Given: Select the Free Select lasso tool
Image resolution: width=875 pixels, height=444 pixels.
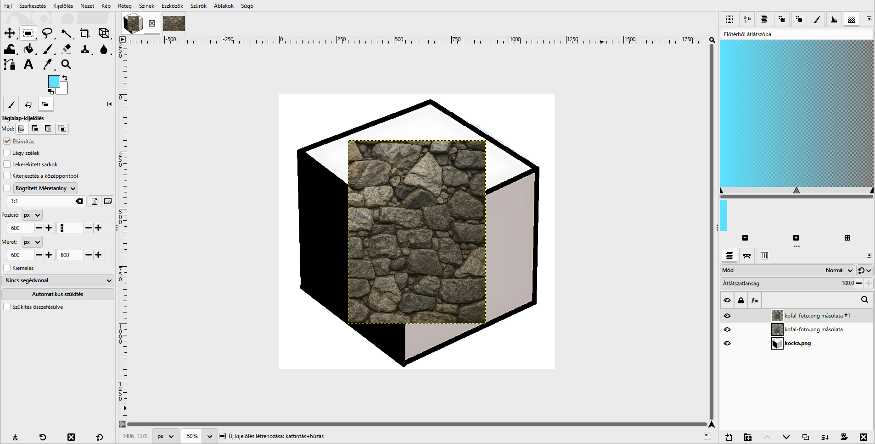Looking at the screenshot, I should [47, 33].
